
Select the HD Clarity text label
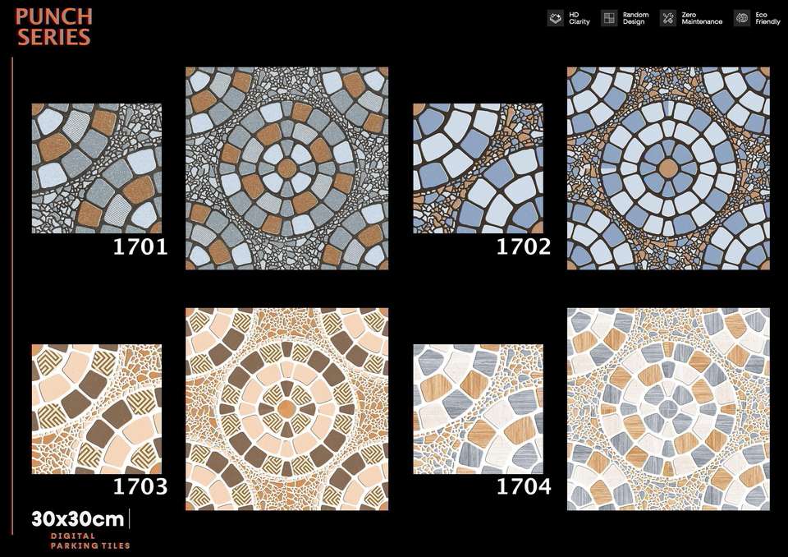tap(580, 18)
